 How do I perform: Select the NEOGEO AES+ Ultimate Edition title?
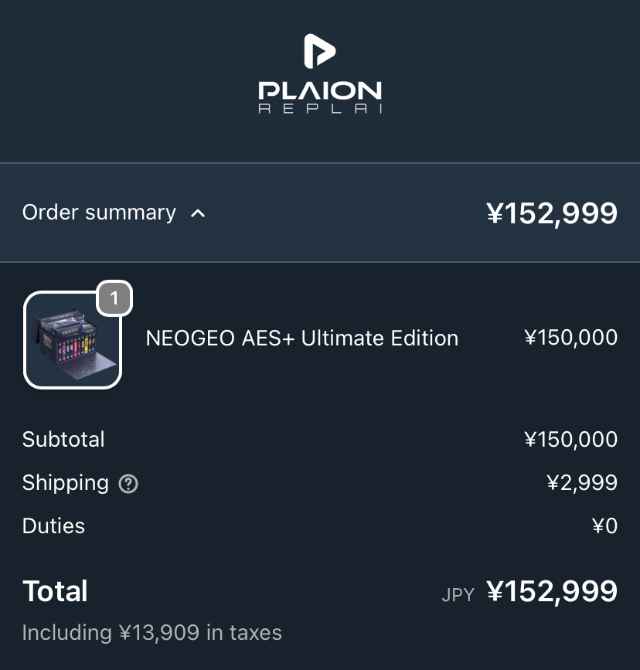(301, 338)
